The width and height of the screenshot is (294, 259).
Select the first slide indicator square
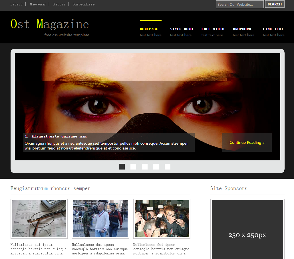[122, 167]
